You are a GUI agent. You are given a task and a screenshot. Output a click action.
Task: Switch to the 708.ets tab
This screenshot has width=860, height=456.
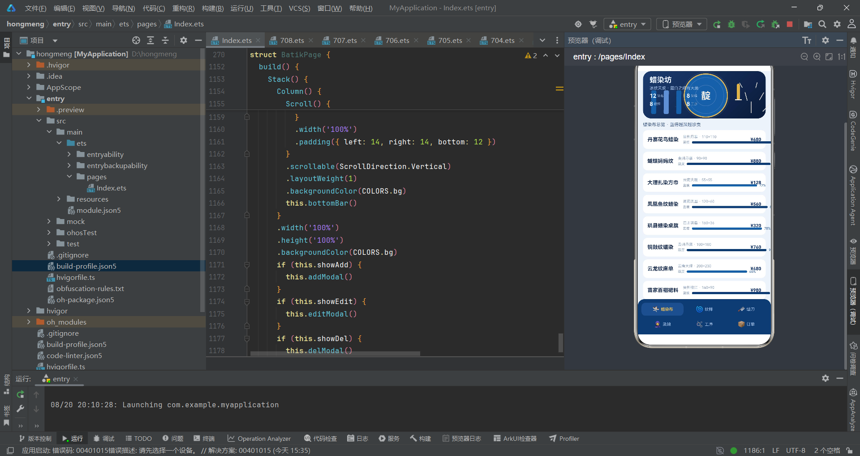point(292,40)
